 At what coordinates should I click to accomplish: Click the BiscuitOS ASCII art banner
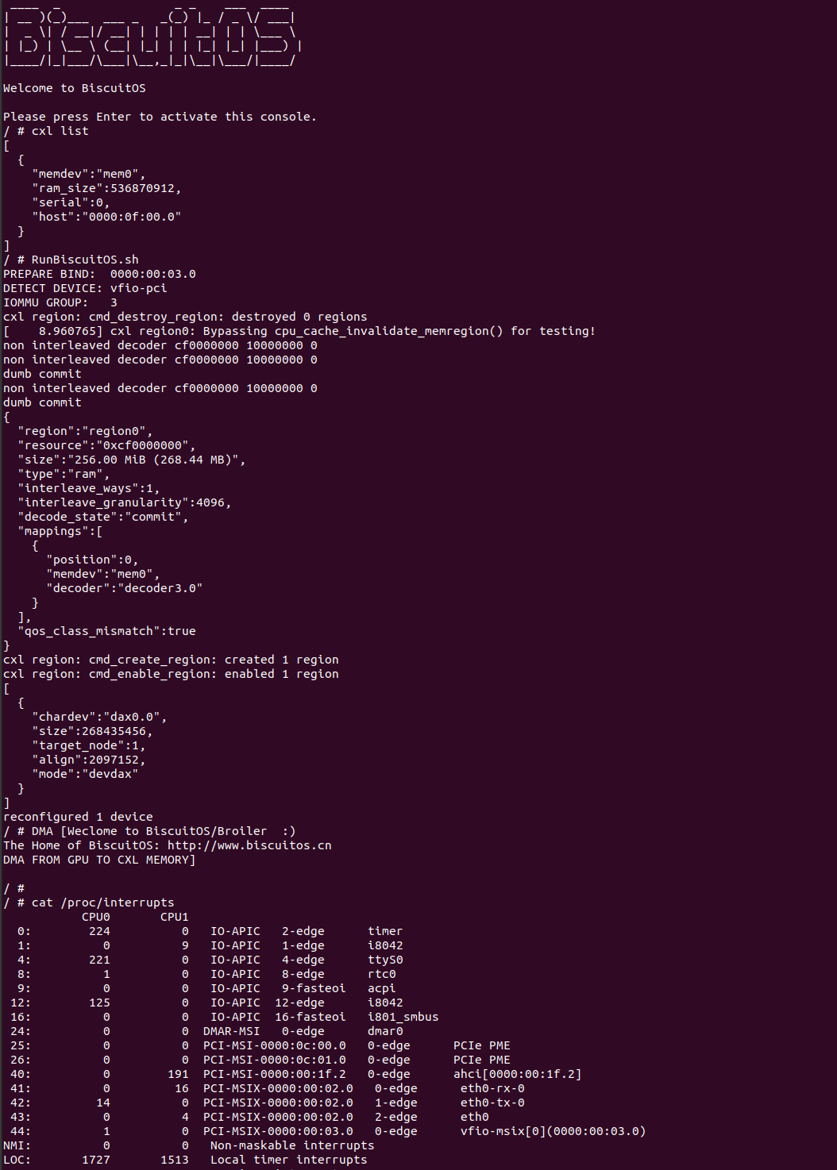(x=151, y=37)
